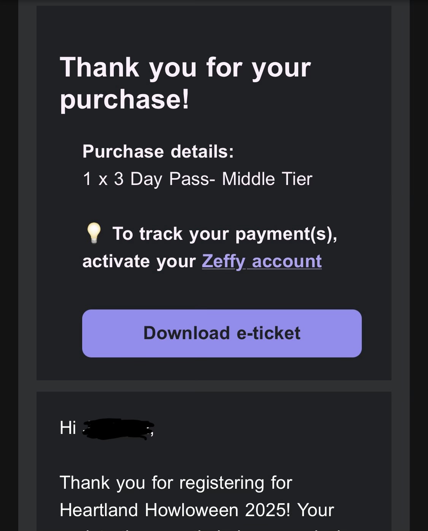The width and height of the screenshot is (428, 531).
Task: Click the "Hi" greeting word
Action: coord(68,428)
